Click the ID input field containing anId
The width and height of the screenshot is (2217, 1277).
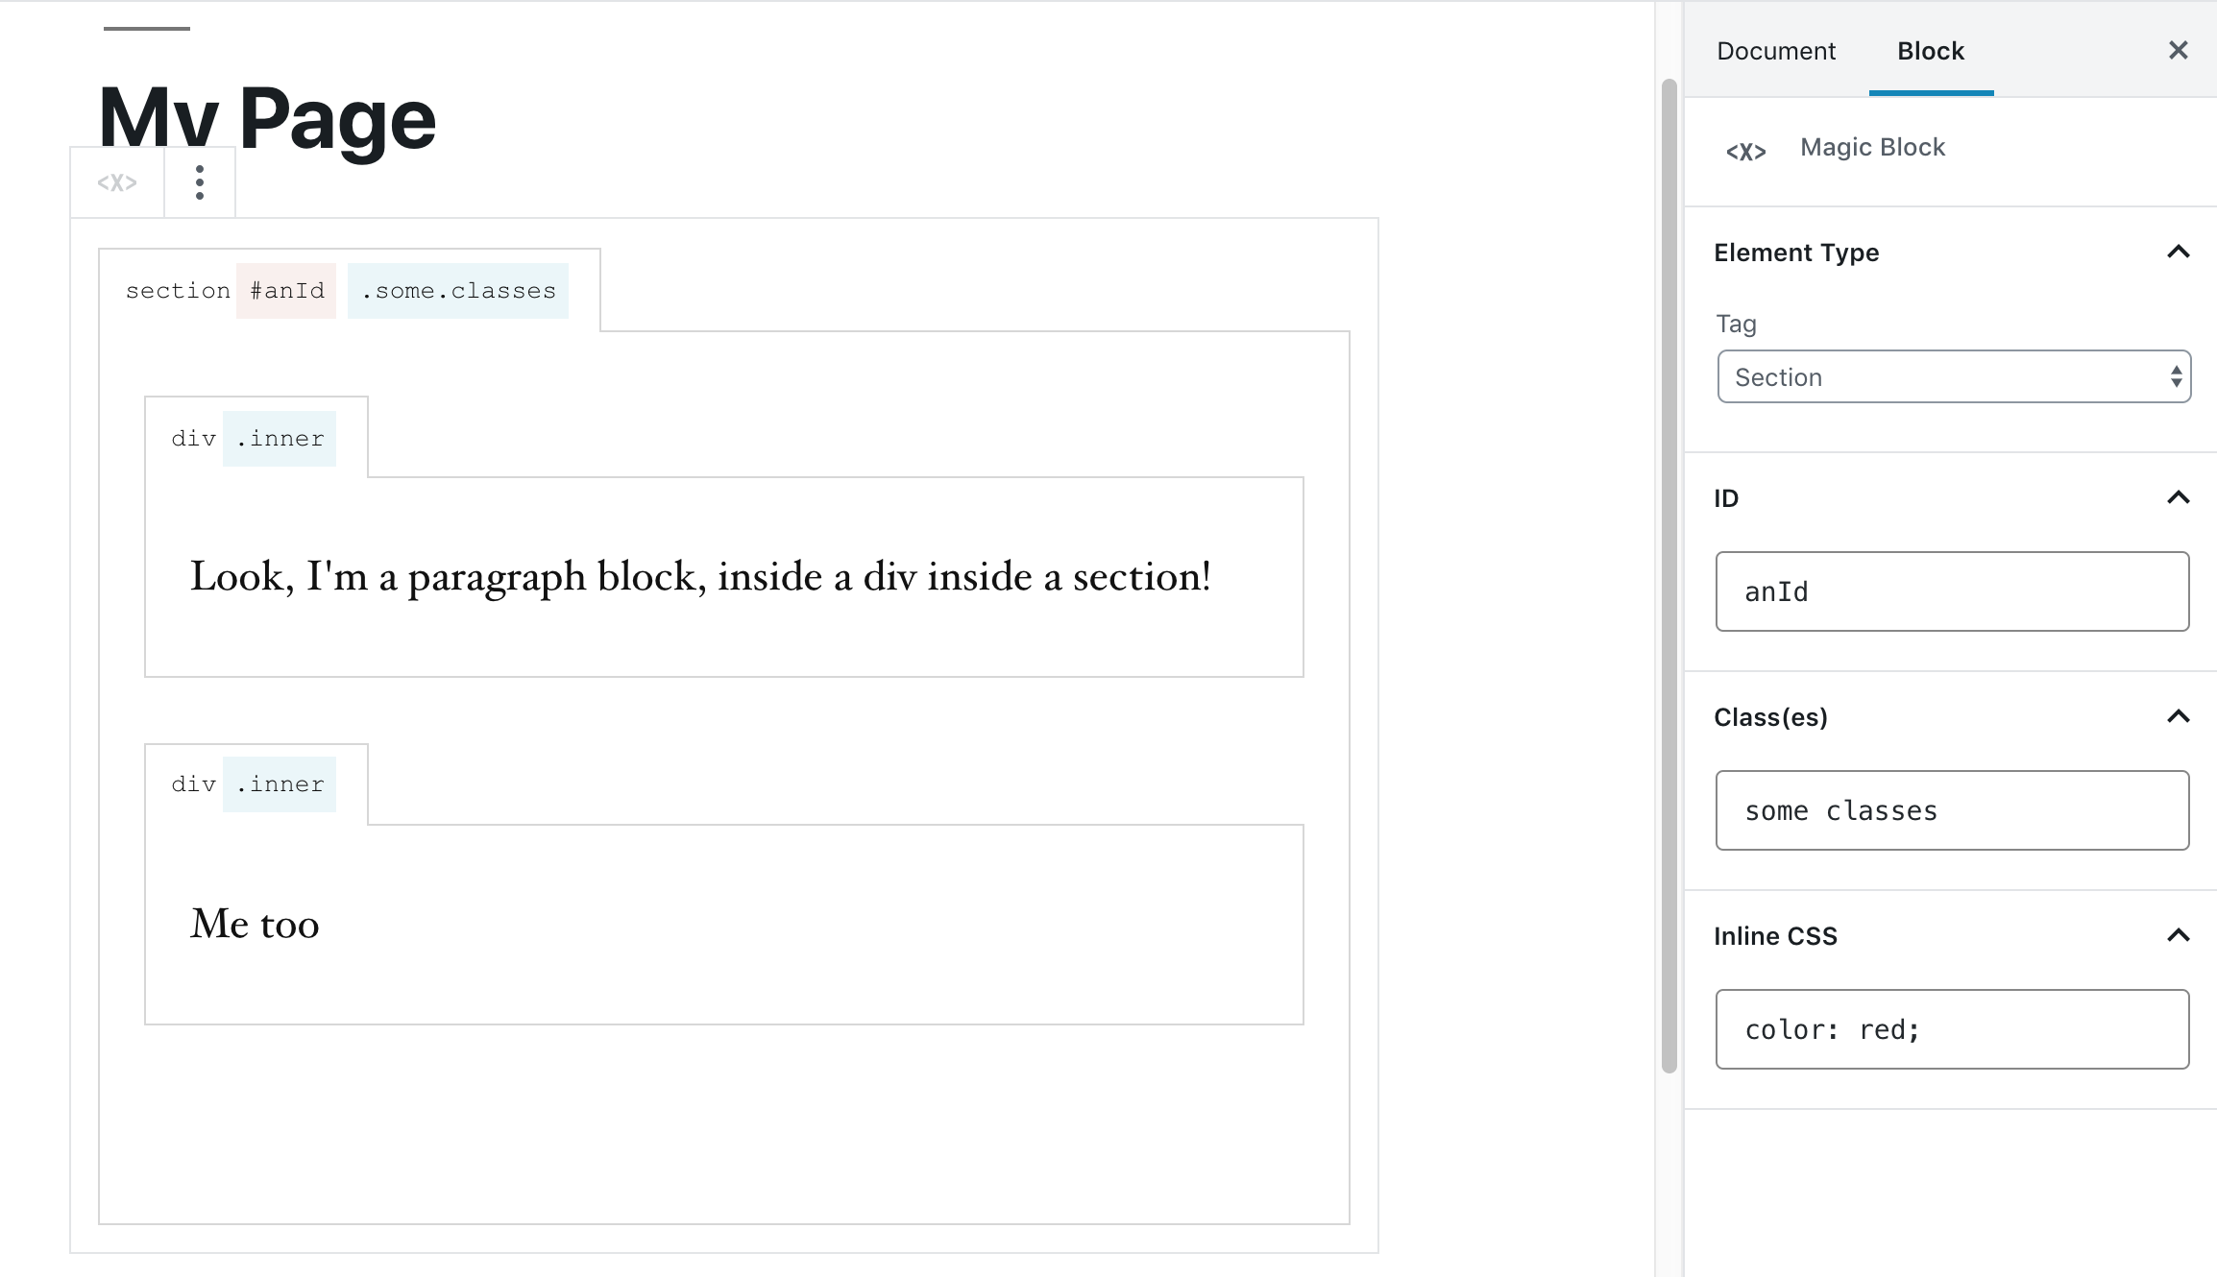[x=1952, y=591]
